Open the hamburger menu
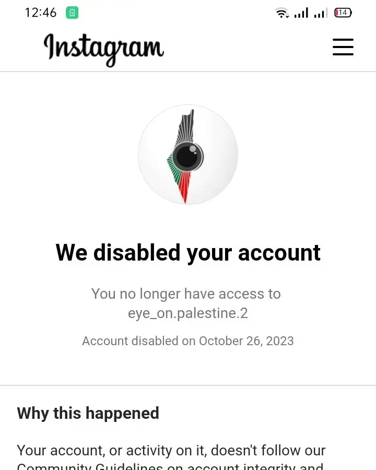376x470 pixels. 343,47
